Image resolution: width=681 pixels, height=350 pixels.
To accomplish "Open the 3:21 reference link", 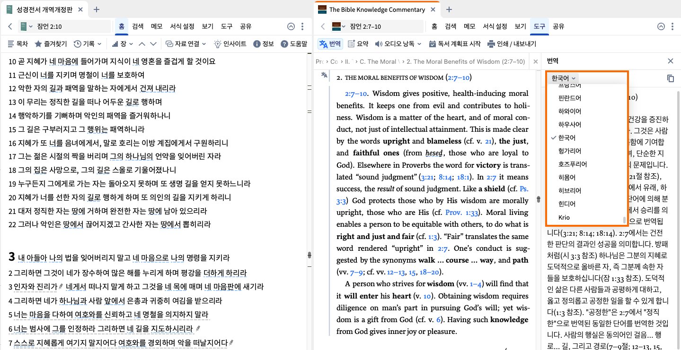I will point(427,177).
